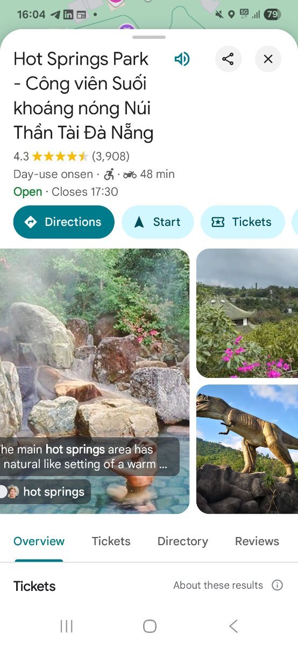Tap the speaker pronunciation icon
298x647 pixels.
point(182,59)
